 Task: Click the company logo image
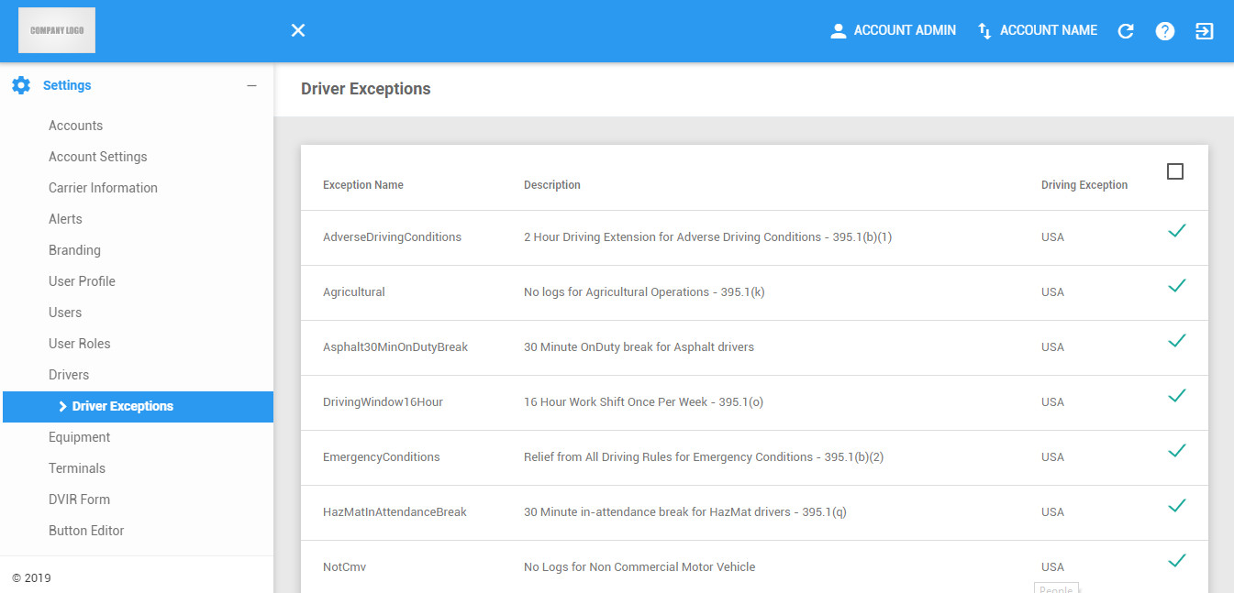57,30
